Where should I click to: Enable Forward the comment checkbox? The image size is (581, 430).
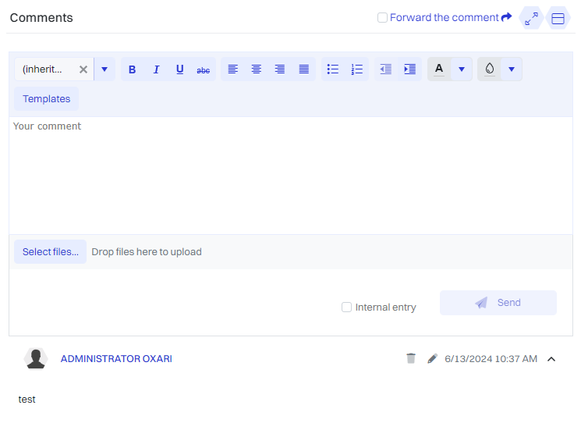382,18
